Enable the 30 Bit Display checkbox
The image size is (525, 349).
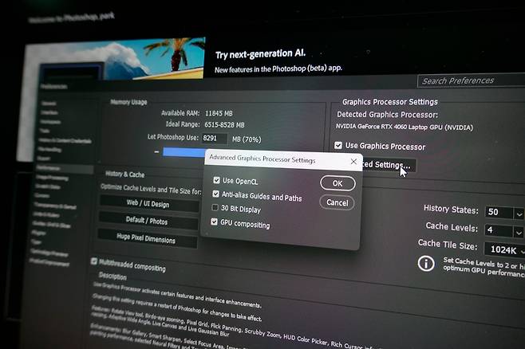(215, 208)
